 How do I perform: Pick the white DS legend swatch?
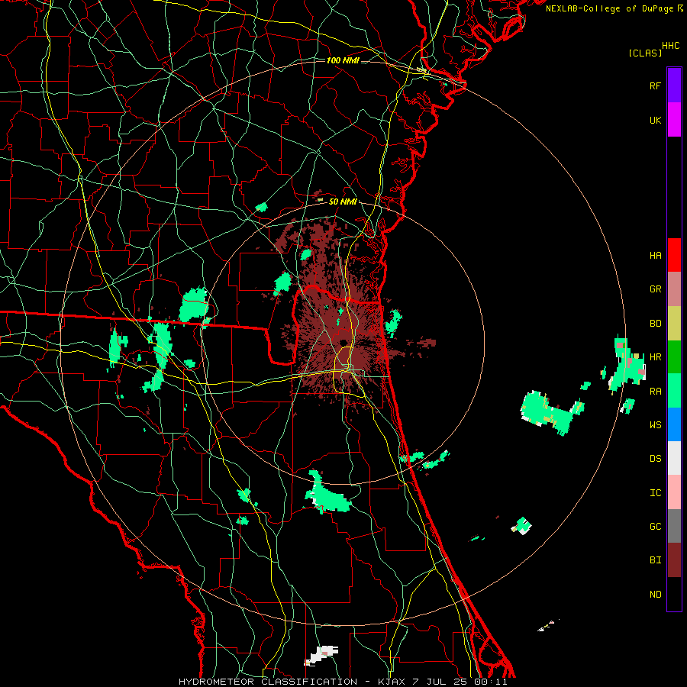coord(674,458)
